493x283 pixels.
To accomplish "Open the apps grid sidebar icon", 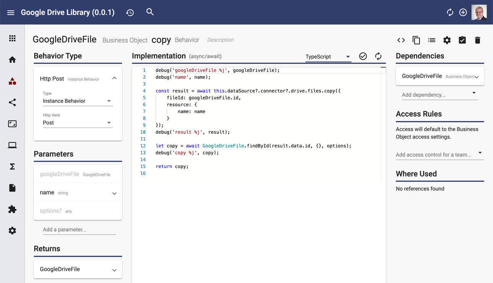I will coord(12,38).
